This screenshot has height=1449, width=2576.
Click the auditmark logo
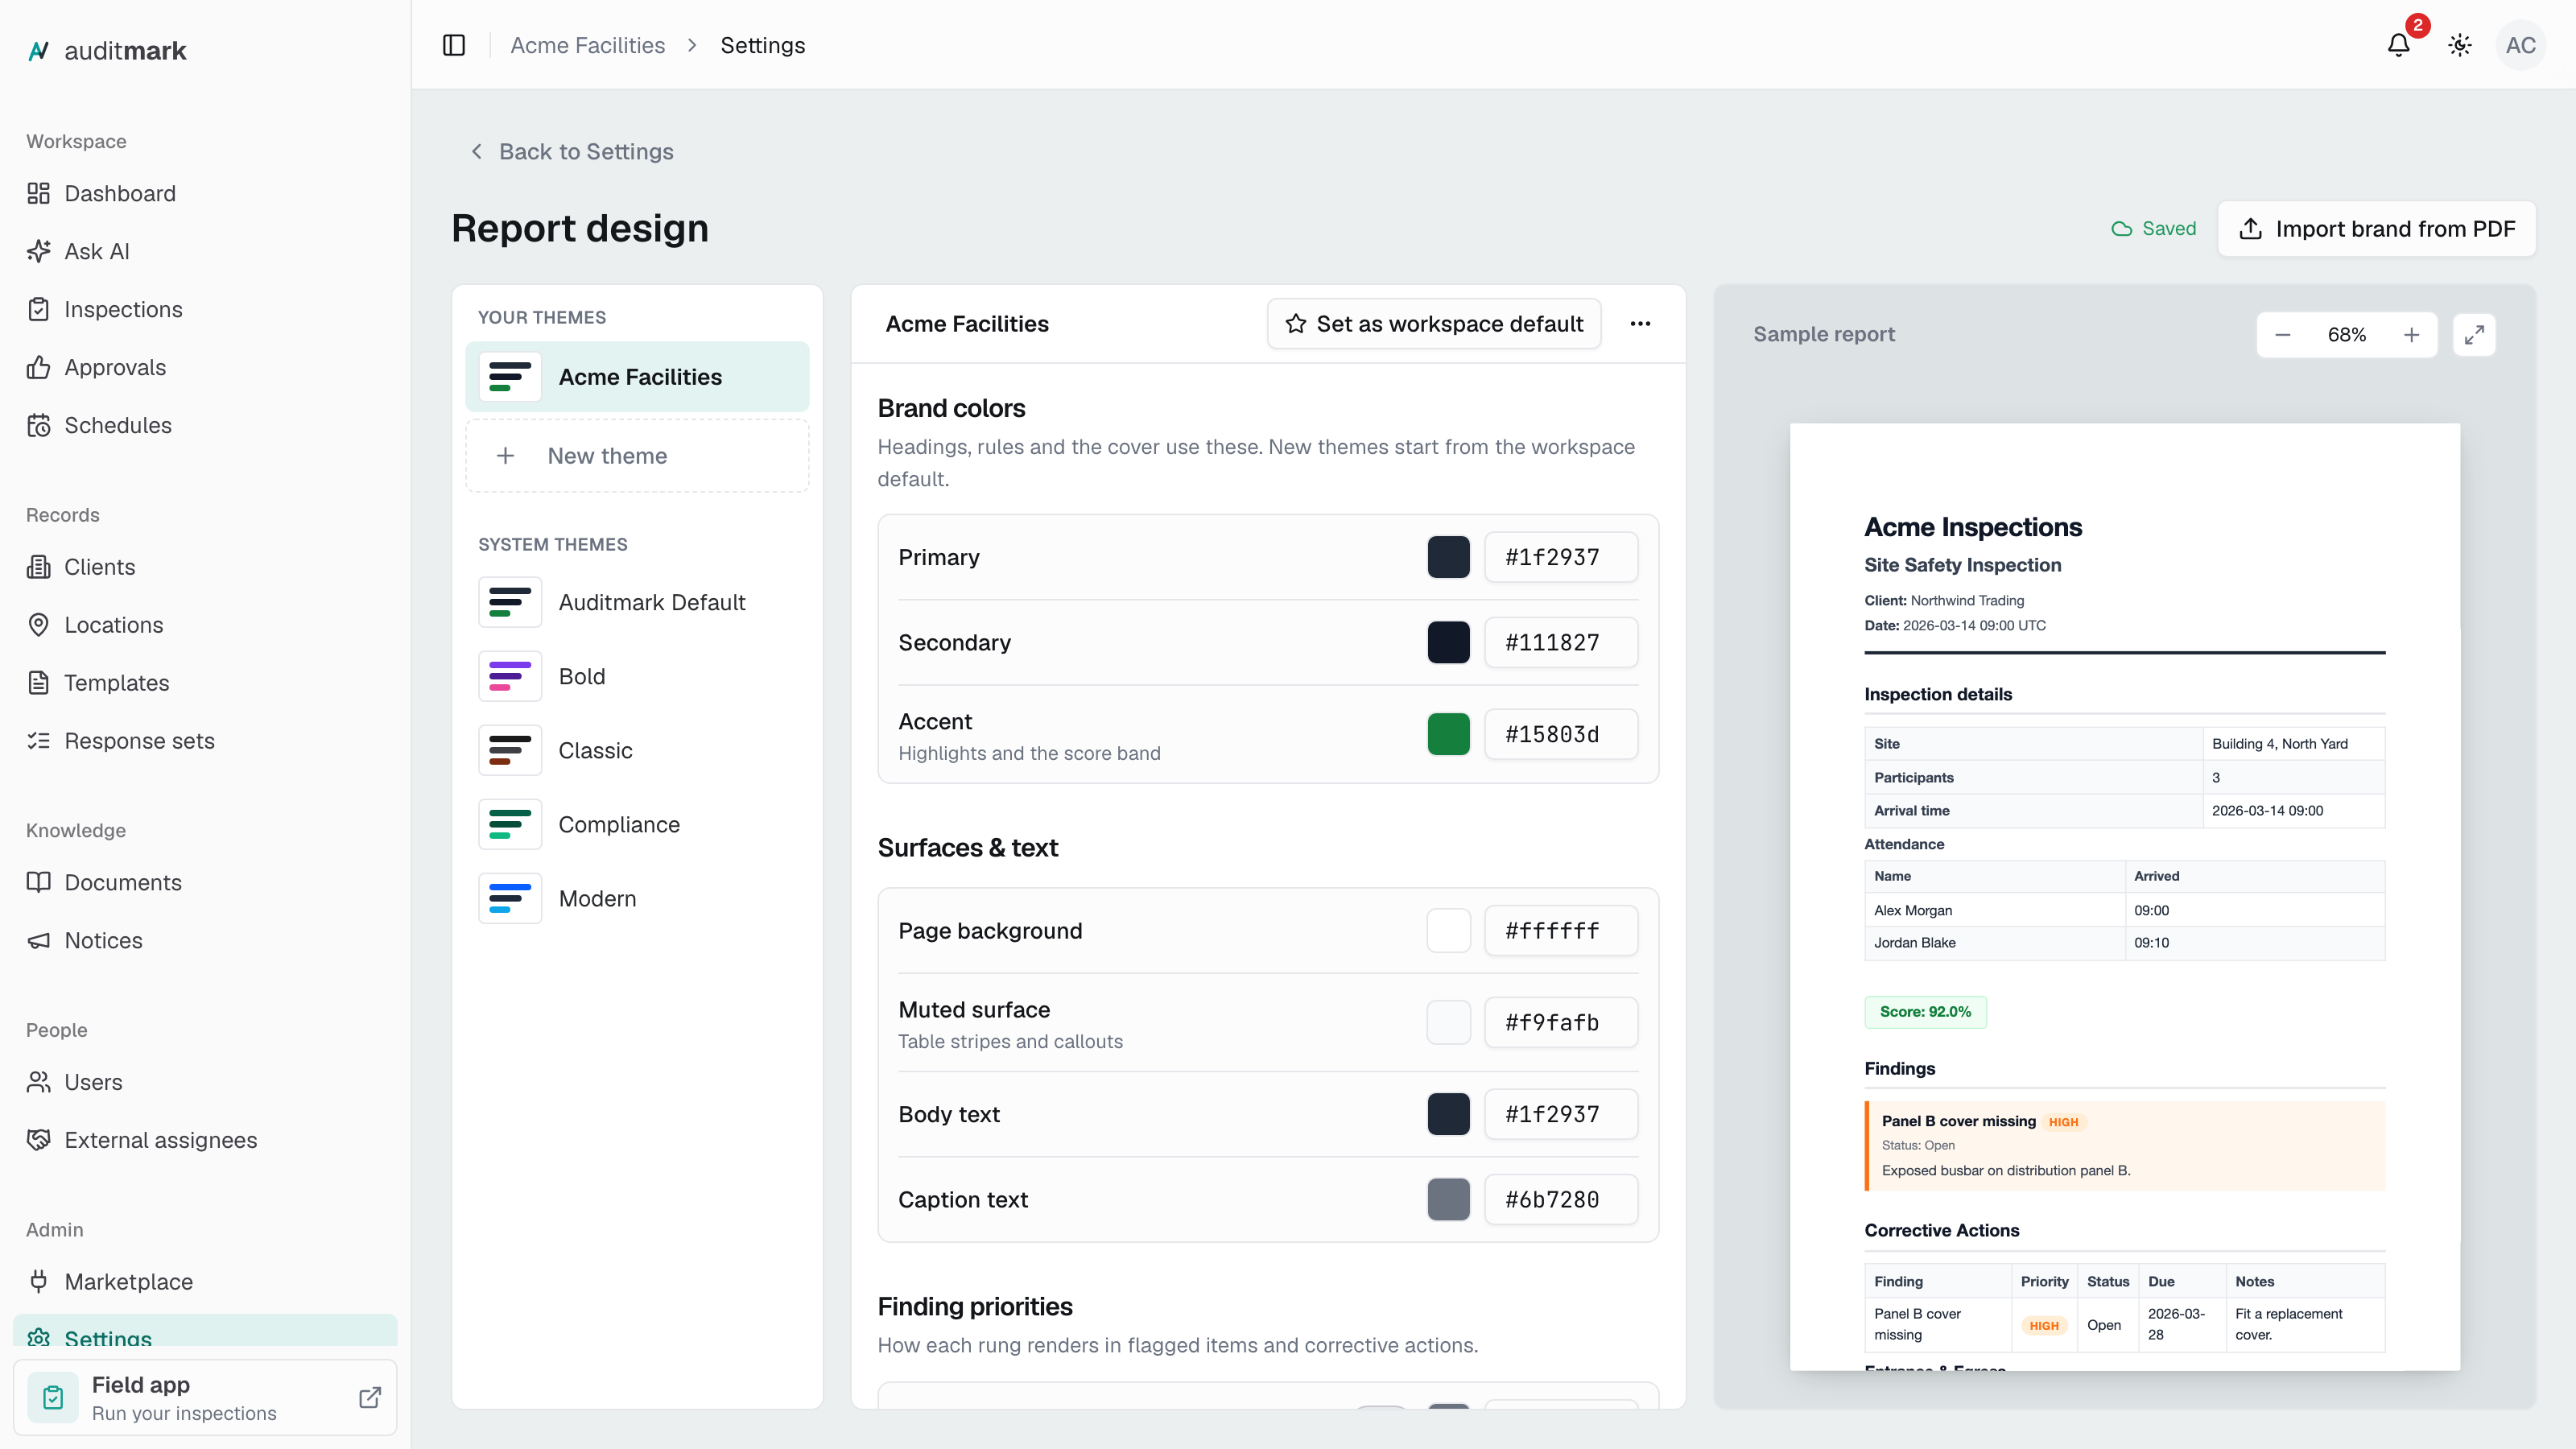point(107,51)
